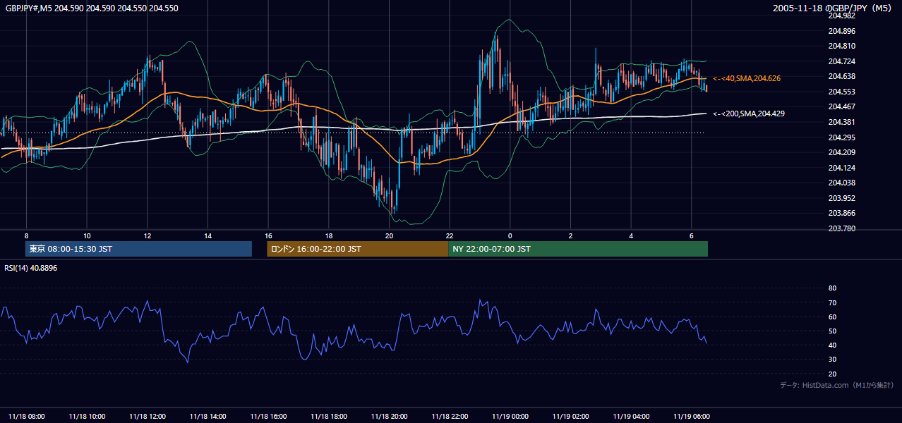
Task: Click the 40 SMA 204.626 label
Action: point(747,78)
